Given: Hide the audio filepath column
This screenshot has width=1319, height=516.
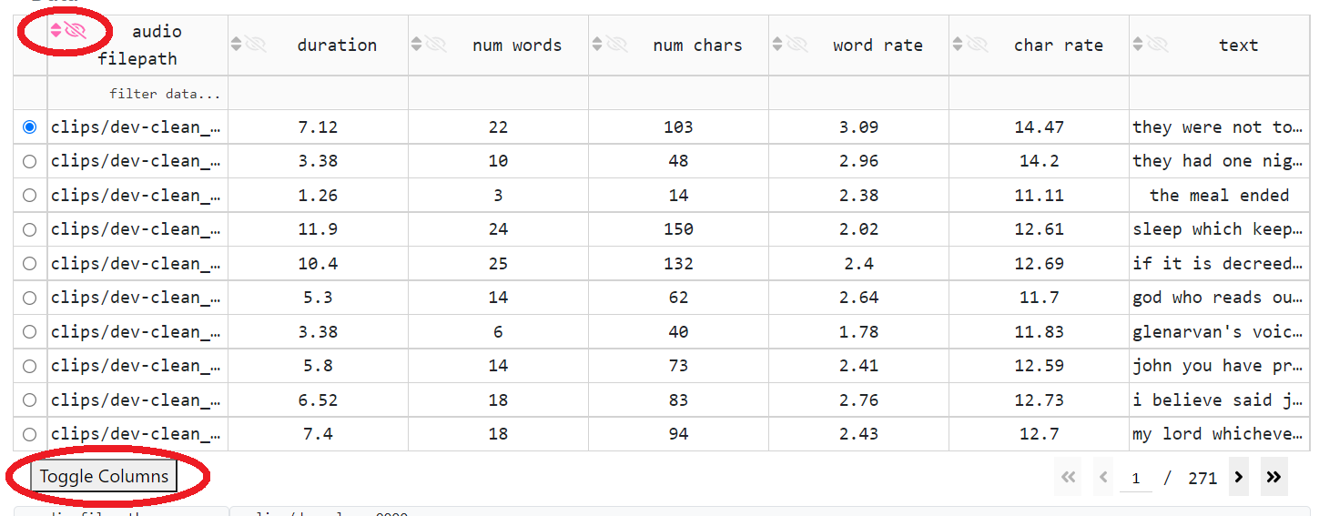Looking at the screenshot, I should 75,31.
